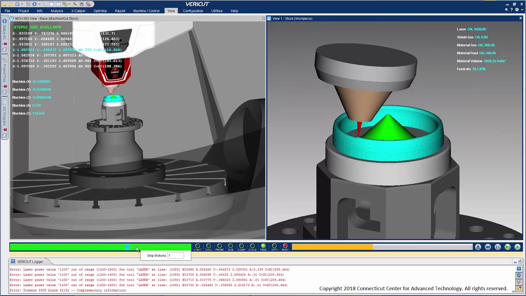This screenshot has height=296, width=526.
Task: Toggle the PROBE status light
Action: pyautogui.click(x=219, y=247)
